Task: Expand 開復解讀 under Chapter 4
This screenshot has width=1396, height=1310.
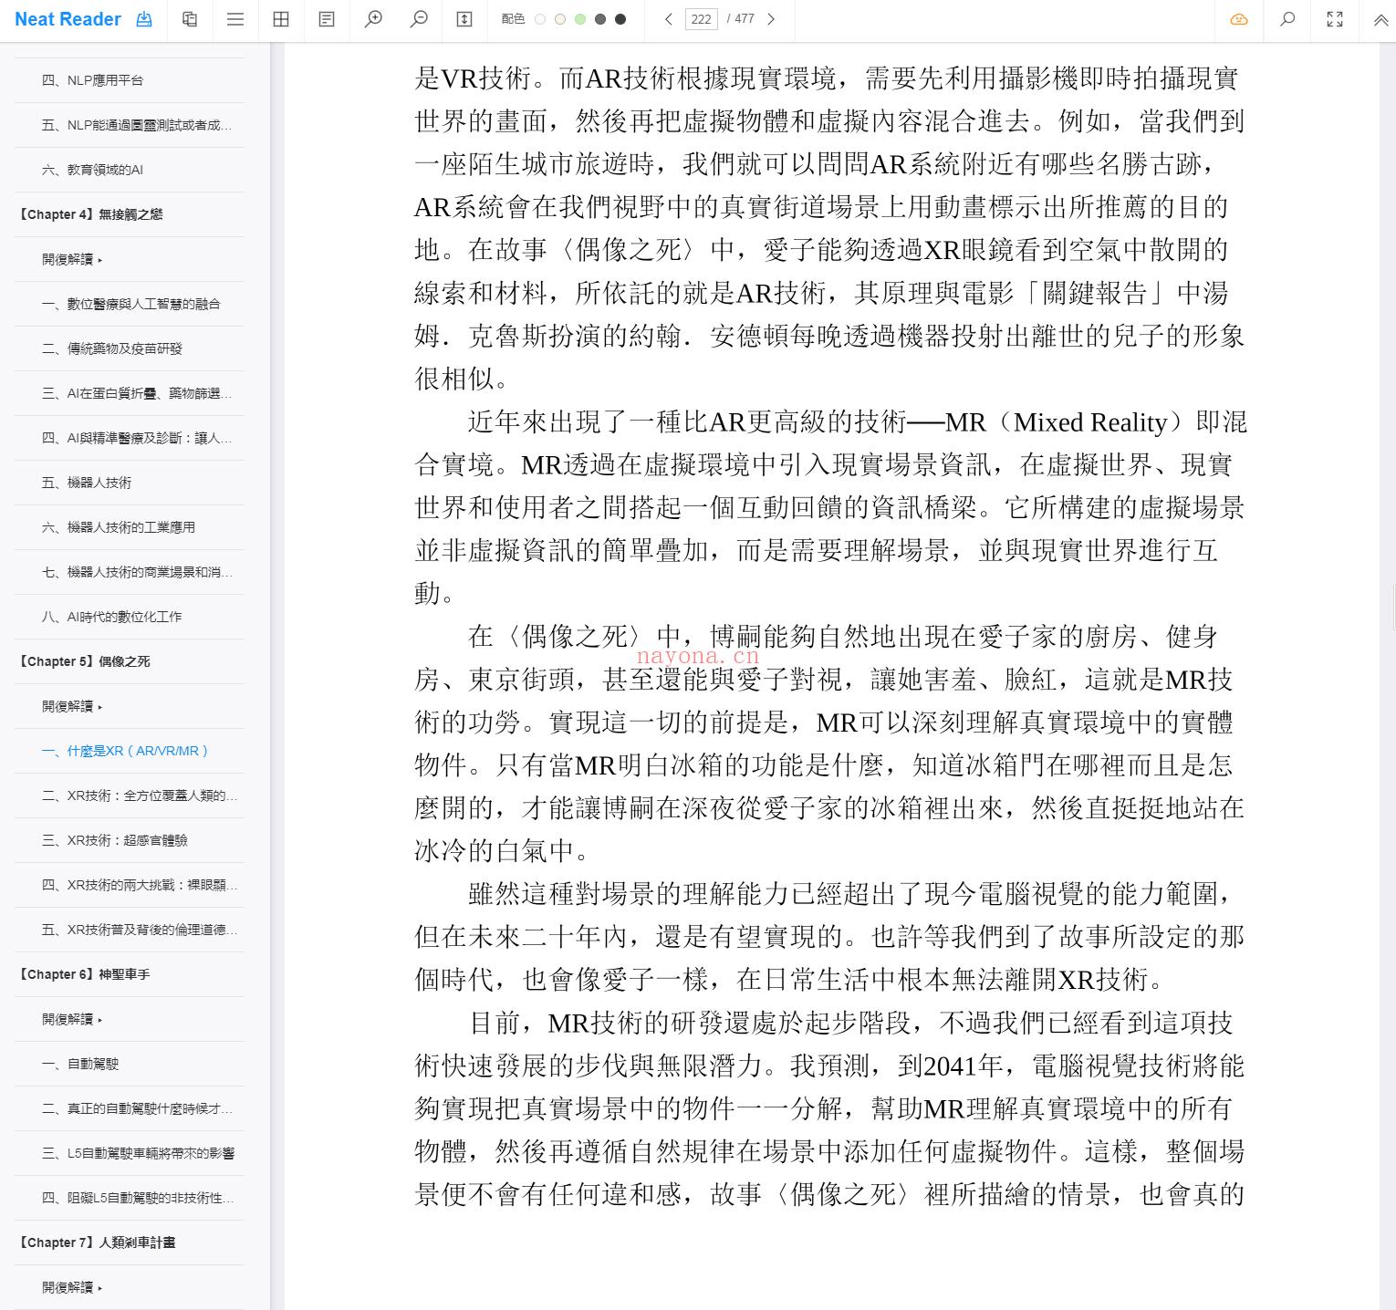Action: pyautogui.click(x=72, y=259)
